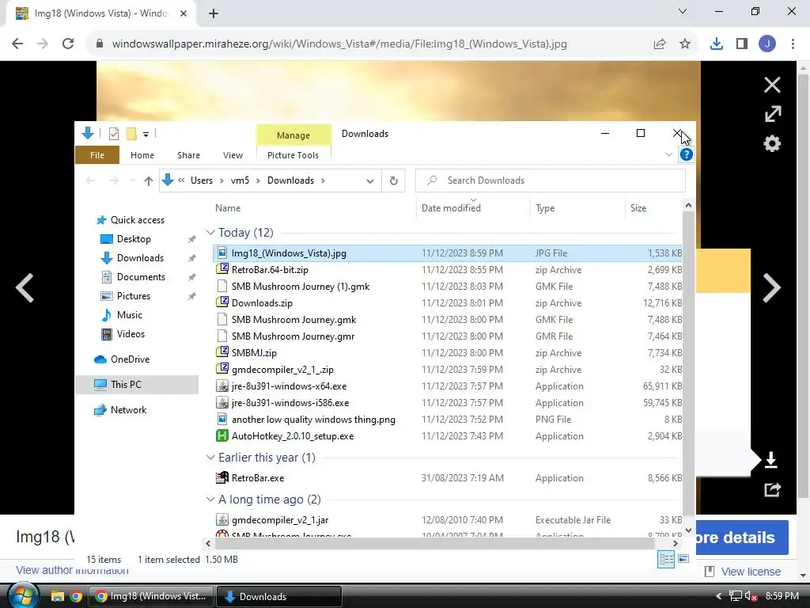Expand the Downloads breadcrumb arrow

coord(323,180)
